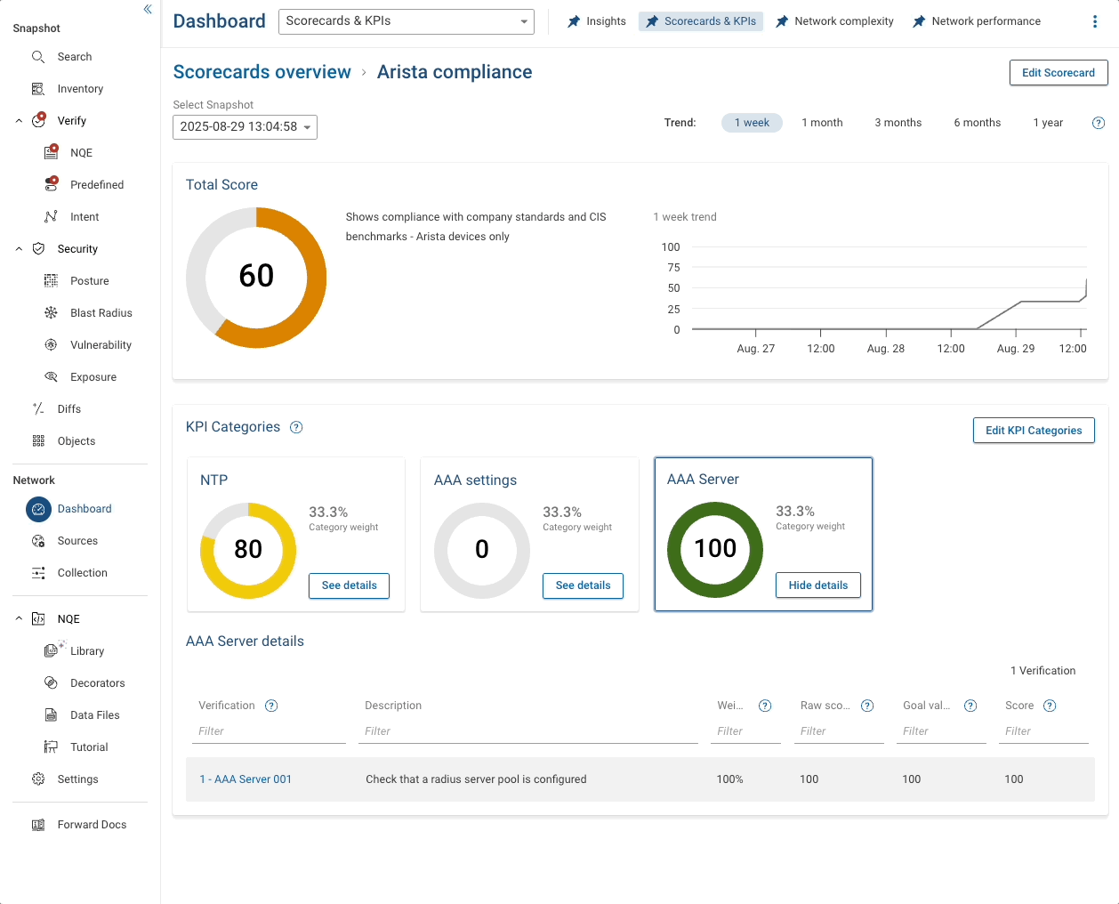This screenshot has width=1119, height=904.
Task: Click the Dashboard gauge icon
Action: (38, 509)
